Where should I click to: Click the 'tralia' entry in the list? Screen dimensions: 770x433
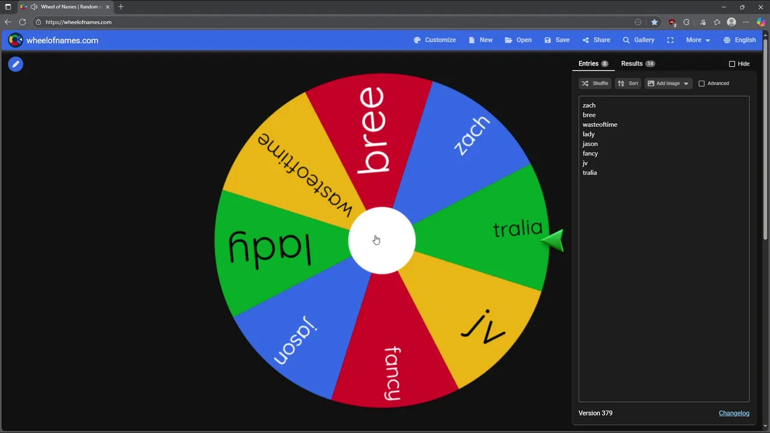click(x=590, y=173)
